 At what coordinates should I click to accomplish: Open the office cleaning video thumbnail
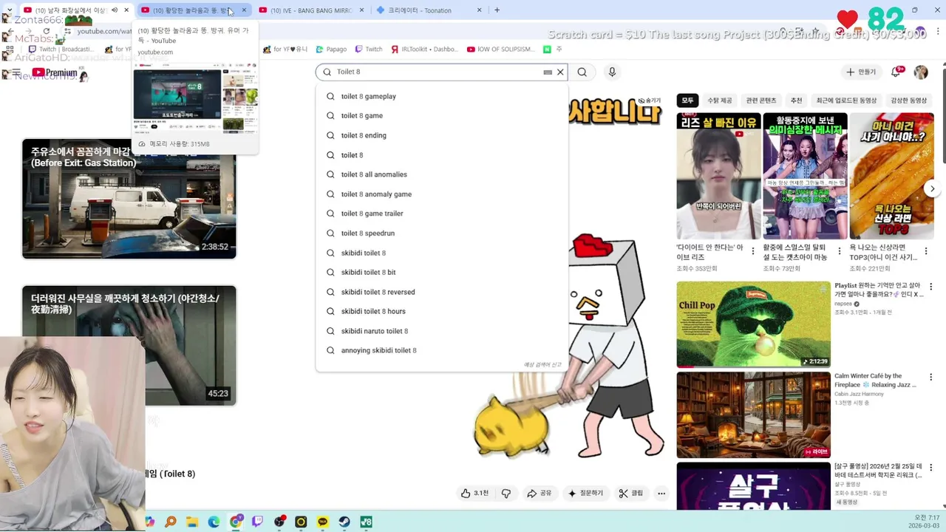(x=129, y=345)
